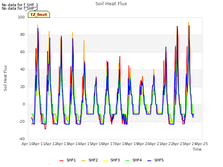
Task: Click the SHF3 yellow legend swatch
Action: click(105, 160)
